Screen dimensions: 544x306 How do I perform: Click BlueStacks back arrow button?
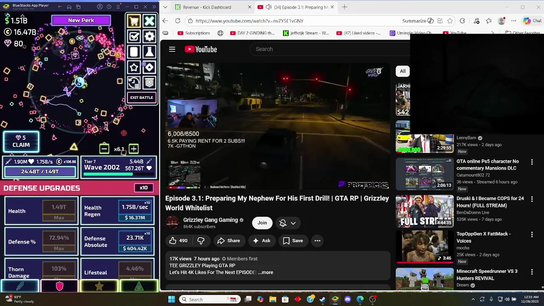60,7
